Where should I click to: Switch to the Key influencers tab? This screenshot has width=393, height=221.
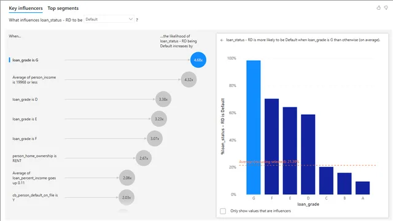click(26, 8)
